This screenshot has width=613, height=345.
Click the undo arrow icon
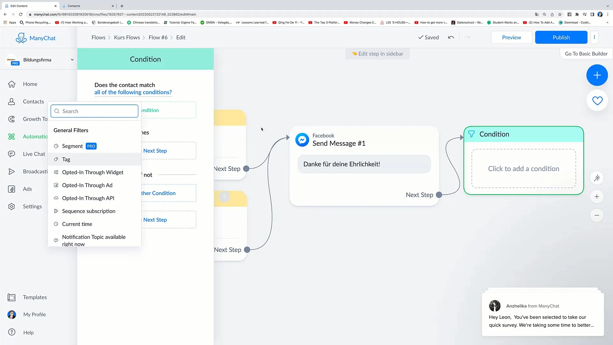(x=451, y=37)
